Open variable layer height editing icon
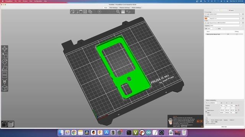Viewport: 245px width, 137px height. (x=123, y=12)
